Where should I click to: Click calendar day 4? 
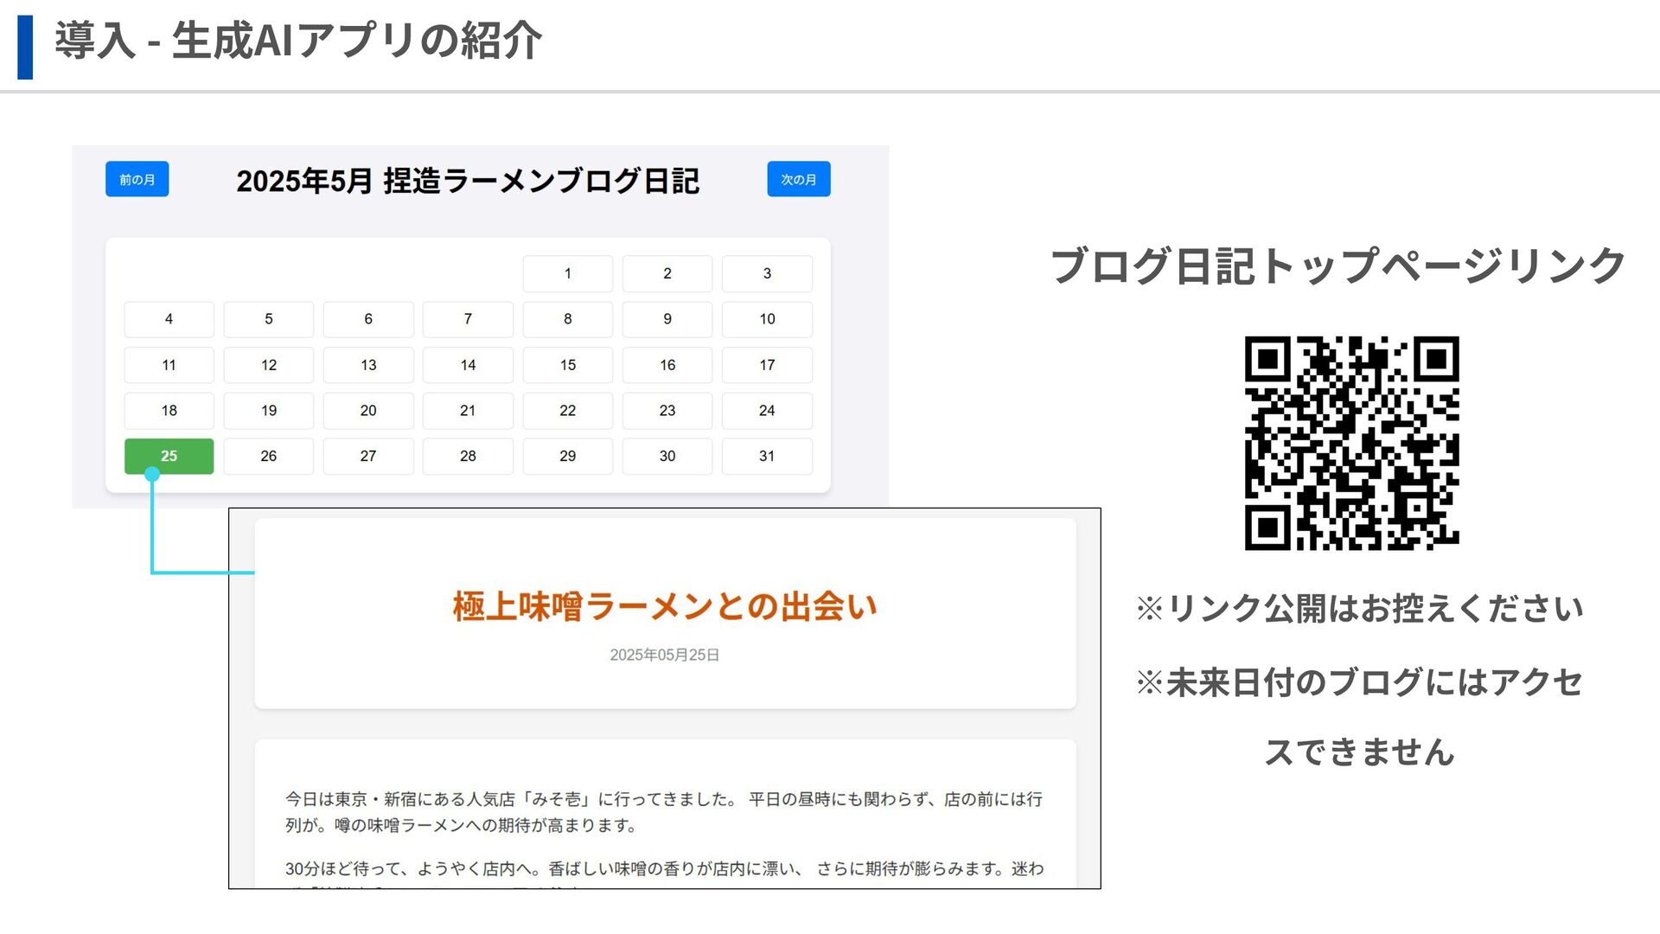[x=169, y=319]
